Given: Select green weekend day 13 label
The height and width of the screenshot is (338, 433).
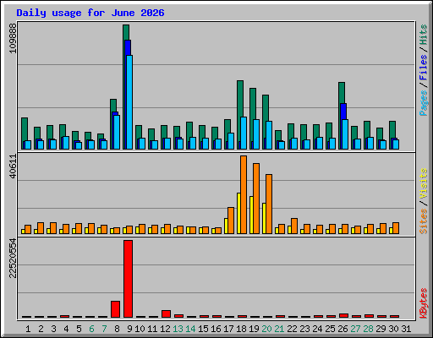Looking at the screenshot, I should click(x=178, y=329).
